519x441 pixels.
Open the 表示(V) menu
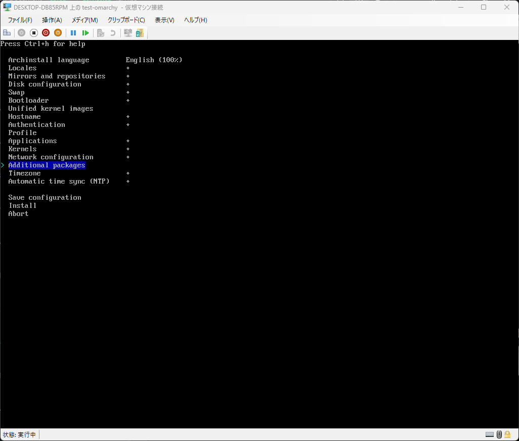pos(164,20)
